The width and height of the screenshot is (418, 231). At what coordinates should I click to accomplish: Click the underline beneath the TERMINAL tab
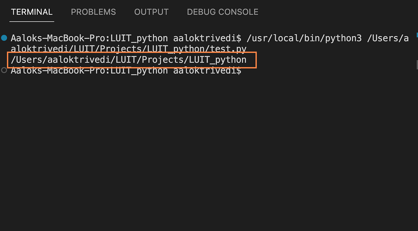click(32, 21)
